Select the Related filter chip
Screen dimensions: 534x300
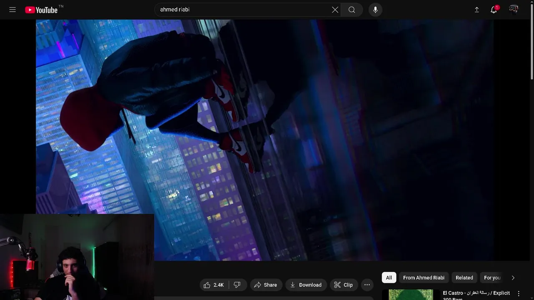tap(464, 277)
